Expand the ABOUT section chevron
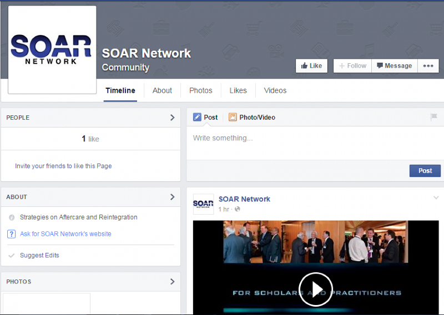This screenshot has height=315, width=444. tap(172, 197)
